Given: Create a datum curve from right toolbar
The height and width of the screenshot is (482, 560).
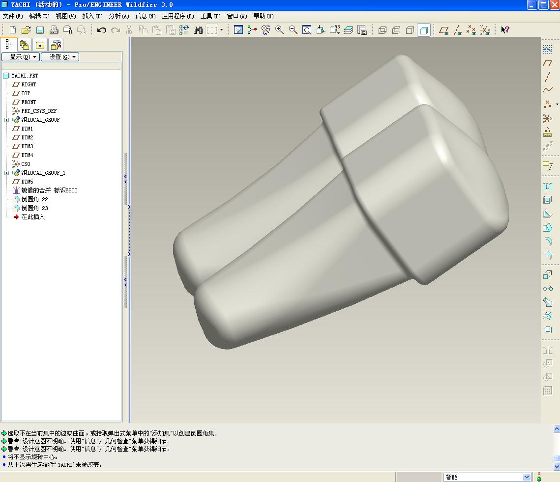Looking at the screenshot, I should click(548, 90).
